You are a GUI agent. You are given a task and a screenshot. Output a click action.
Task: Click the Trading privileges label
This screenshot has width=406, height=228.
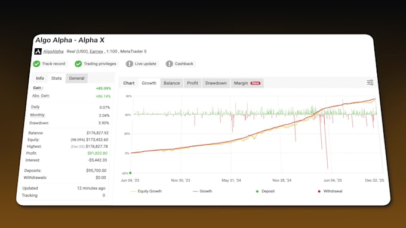(100, 64)
